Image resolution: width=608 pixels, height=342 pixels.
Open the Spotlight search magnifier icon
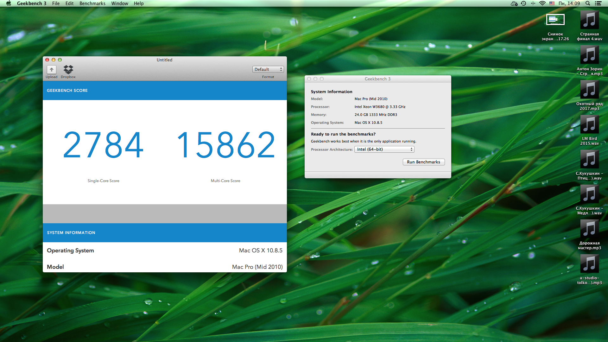588,3
